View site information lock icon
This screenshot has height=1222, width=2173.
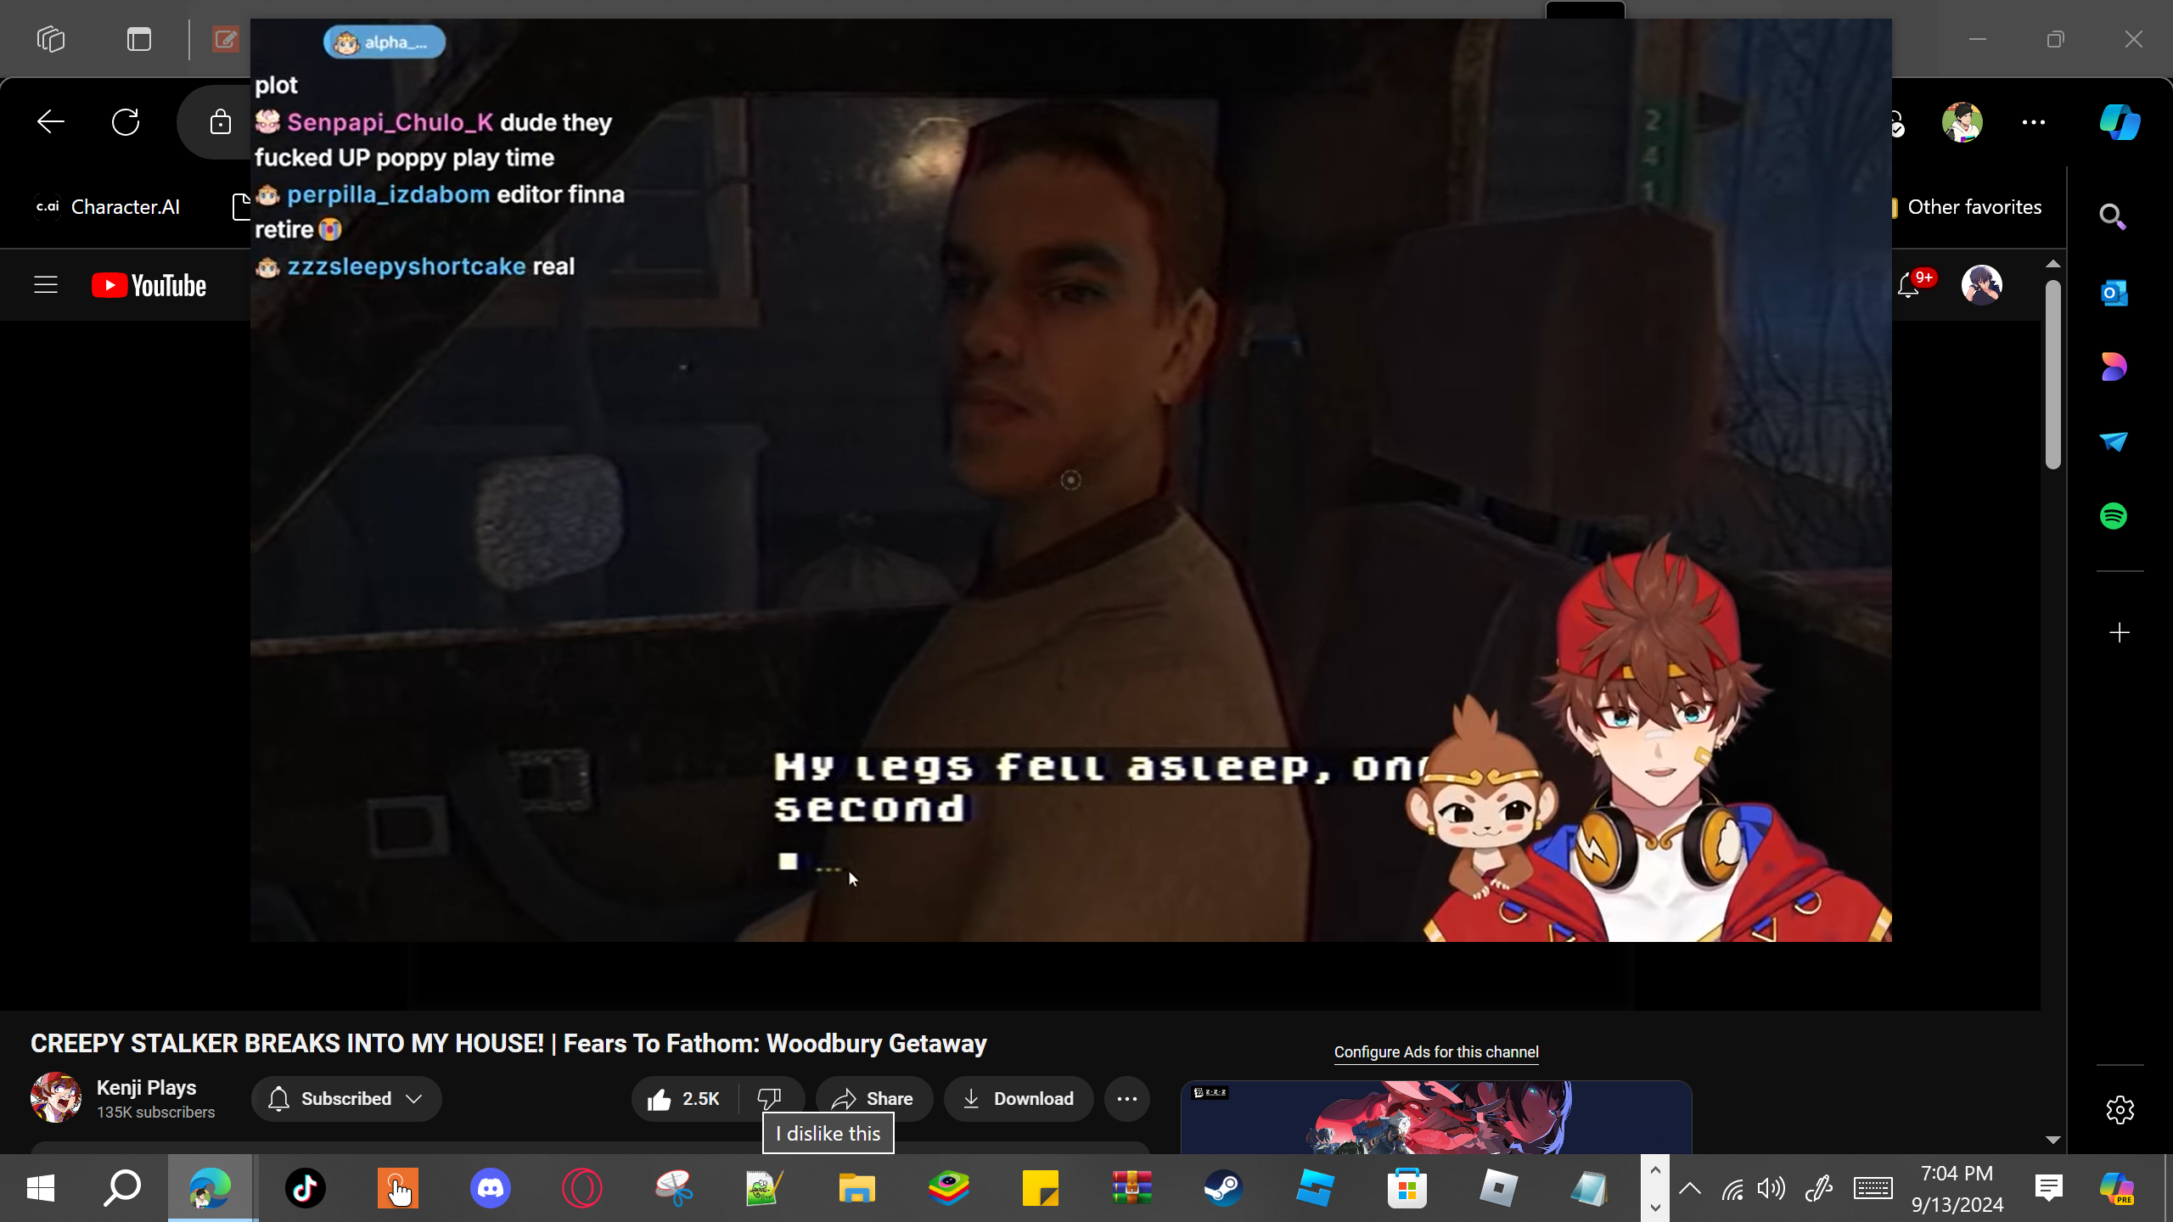pos(221,122)
